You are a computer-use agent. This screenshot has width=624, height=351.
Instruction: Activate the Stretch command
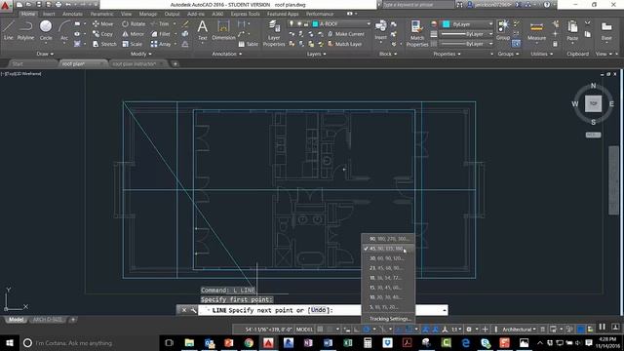tap(104, 44)
